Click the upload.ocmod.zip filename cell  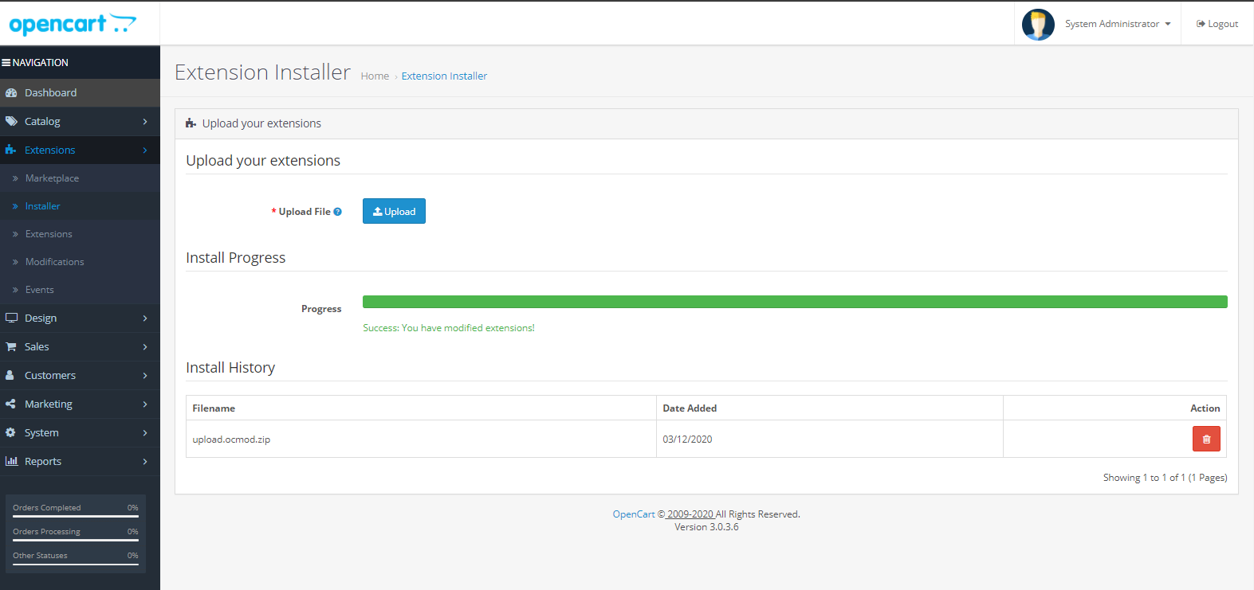pos(421,439)
